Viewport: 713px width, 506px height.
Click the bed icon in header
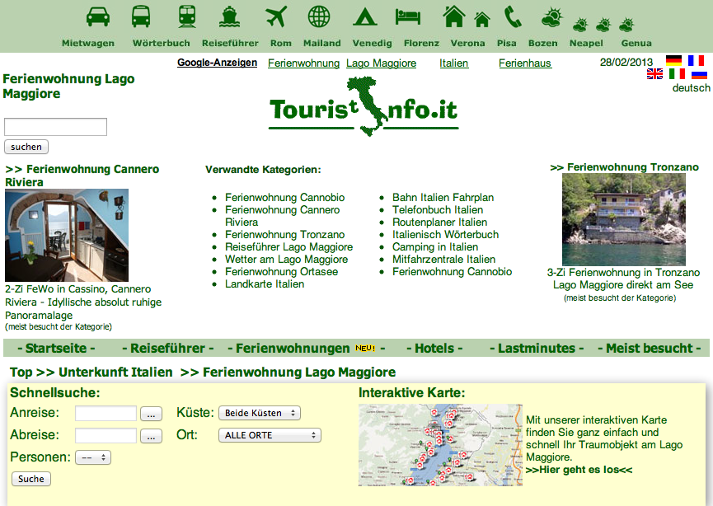coord(407,16)
